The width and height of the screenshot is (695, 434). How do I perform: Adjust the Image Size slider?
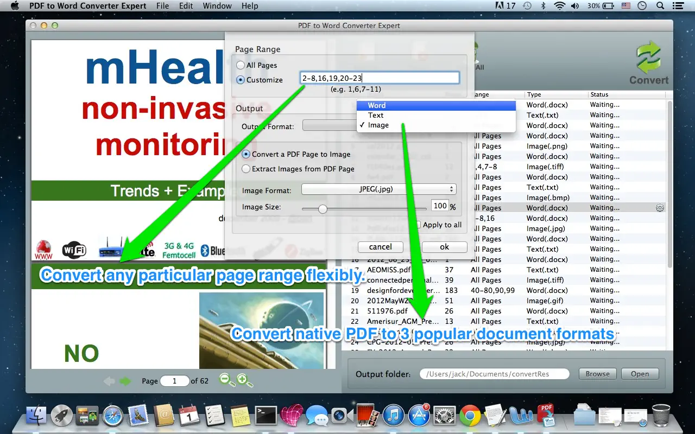[x=323, y=209]
